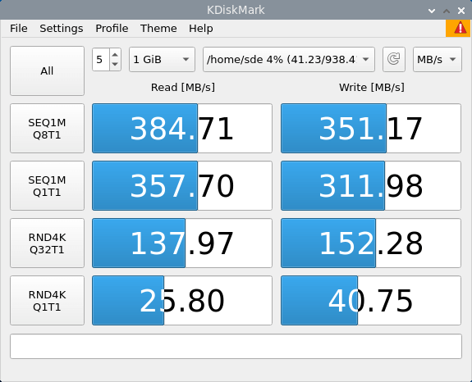Start the RND4K Q32T1 benchmark

pyautogui.click(x=47, y=243)
